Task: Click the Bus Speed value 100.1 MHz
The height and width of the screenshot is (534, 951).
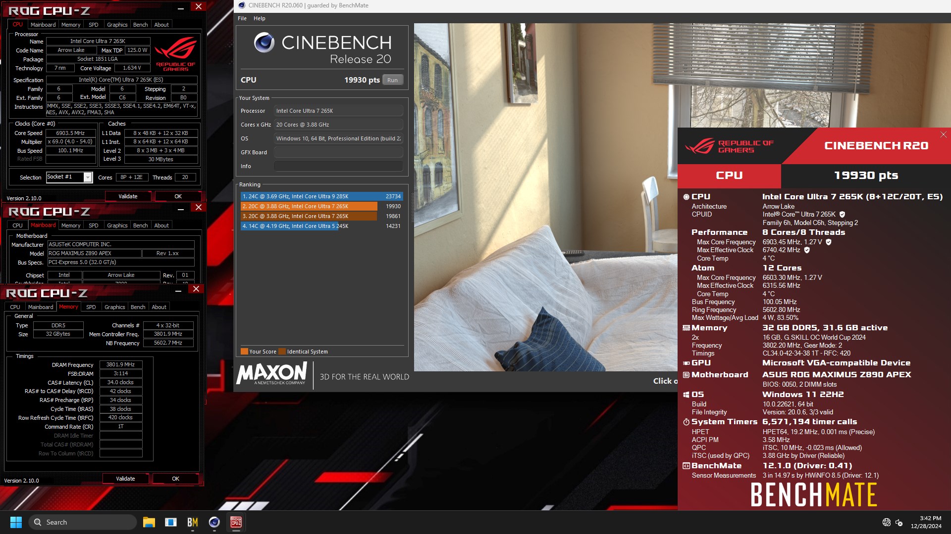Action: [70, 151]
